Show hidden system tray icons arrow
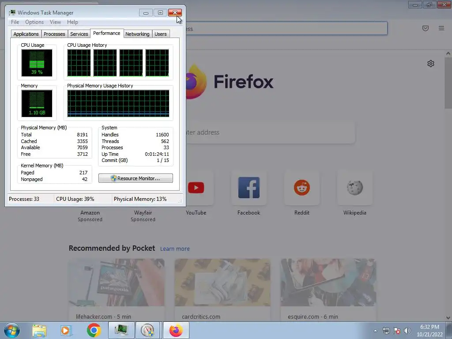452x339 pixels. tap(375, 331)
